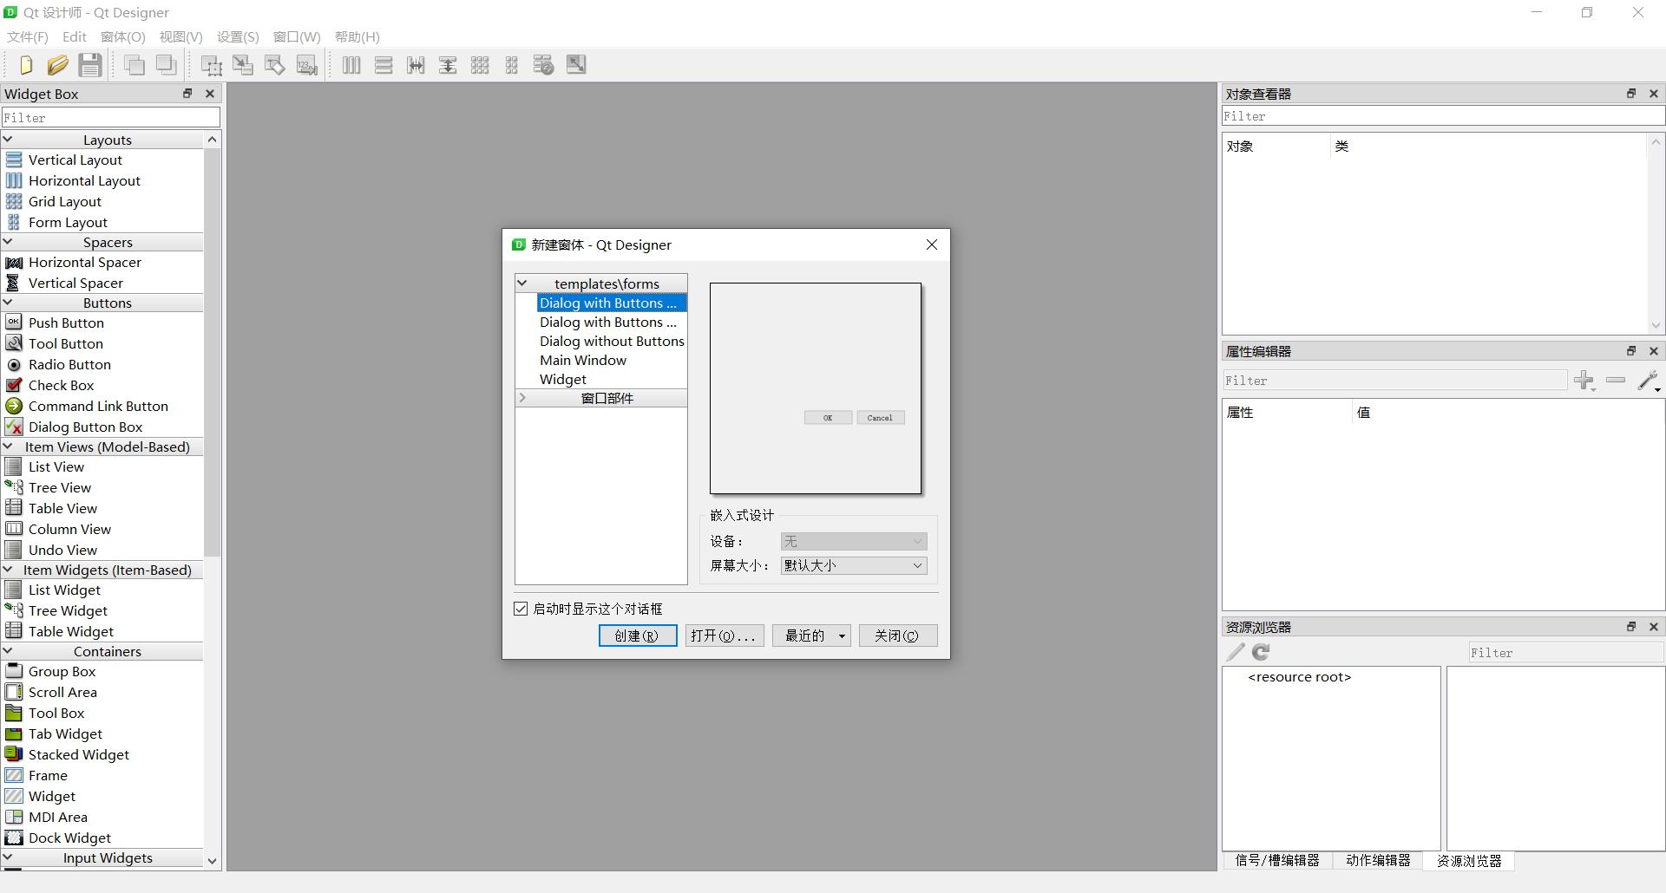Select Dock Widget in Widget Box
The width and height of the screenshot is (1666, 893).
(x=69, y=838)
